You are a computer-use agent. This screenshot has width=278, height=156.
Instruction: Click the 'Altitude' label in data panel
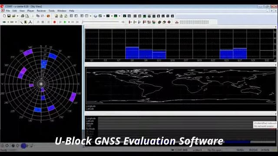[89, 123]
